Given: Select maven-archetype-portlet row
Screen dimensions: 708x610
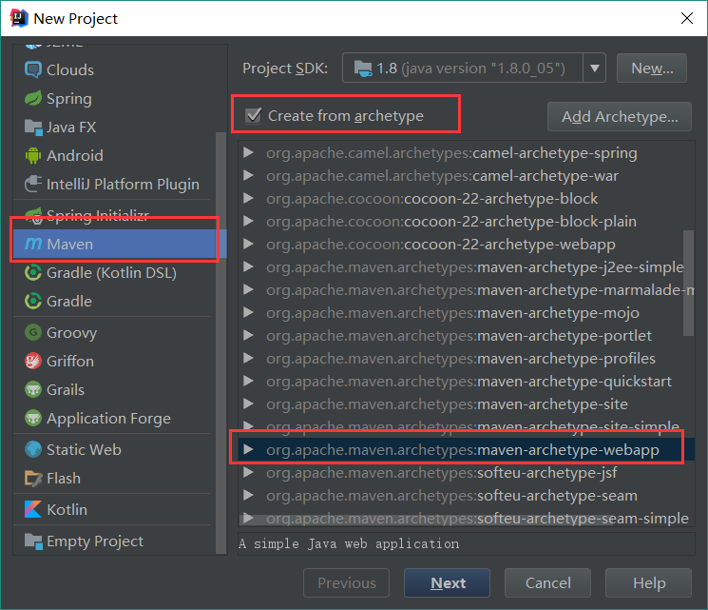Looking at the screenshot, I should pyautogui.click(x=466, y=336).
